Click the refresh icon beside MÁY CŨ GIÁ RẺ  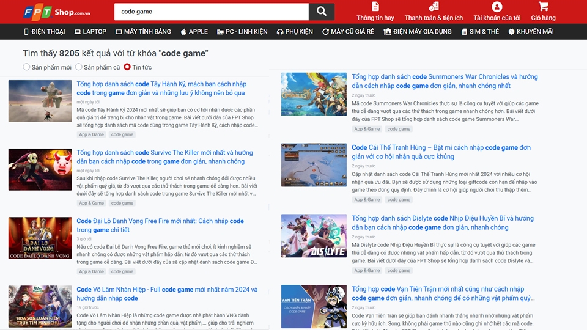click(325, 32)
